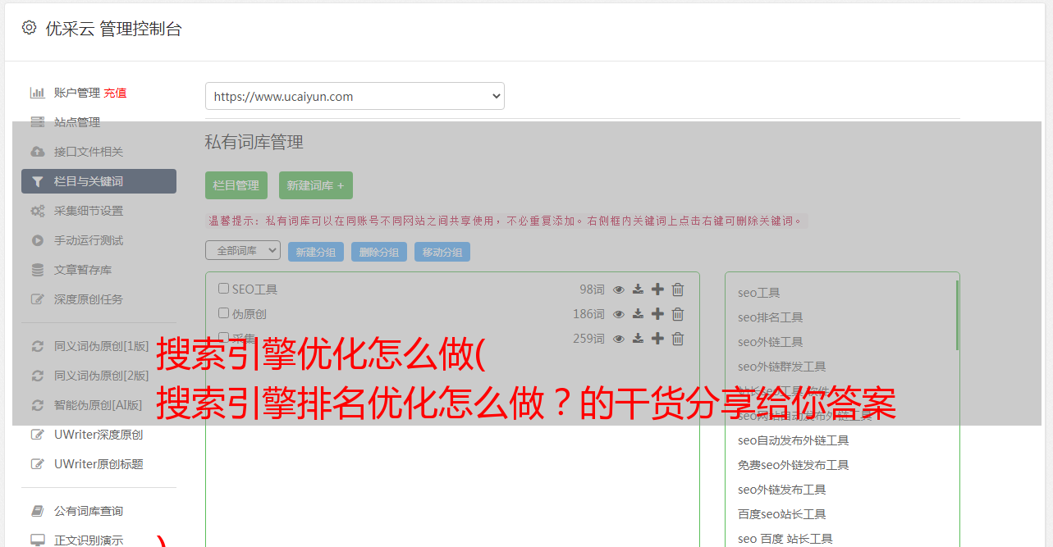The height and width of the screenshot is (547, 1053).
Task: Click the 新建分组 button
Action: [x=316, y=252]
